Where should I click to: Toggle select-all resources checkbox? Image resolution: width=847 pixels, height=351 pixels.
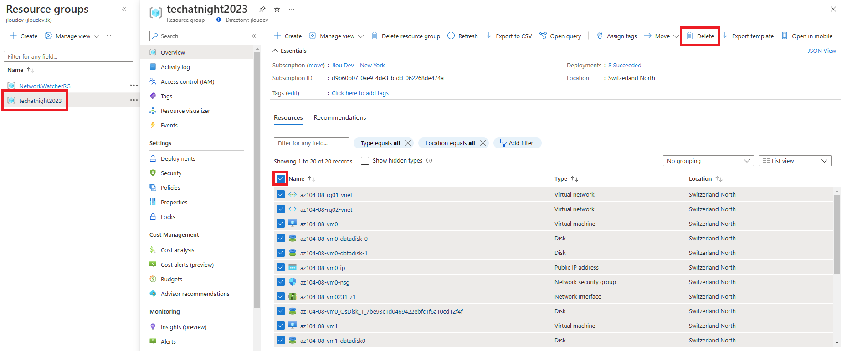click(x=281, y=179)
